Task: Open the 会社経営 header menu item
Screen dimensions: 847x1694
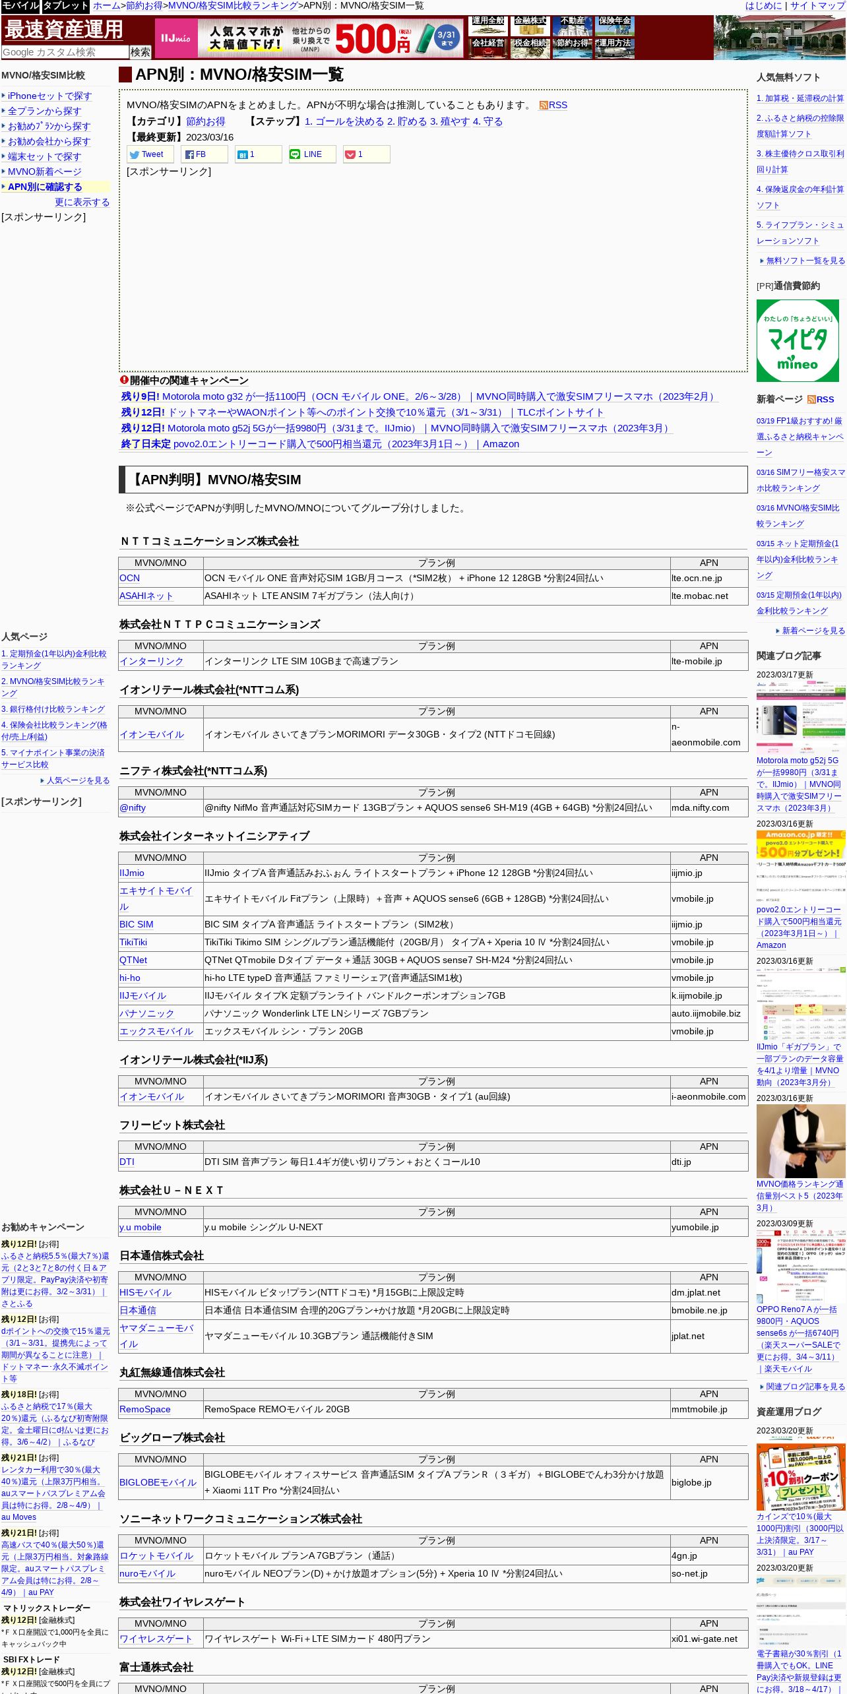Action: pos(488,48)
